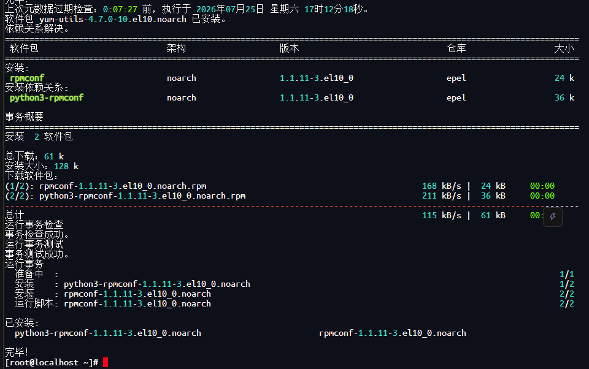Select the '架构' column header

pos(176,48)
